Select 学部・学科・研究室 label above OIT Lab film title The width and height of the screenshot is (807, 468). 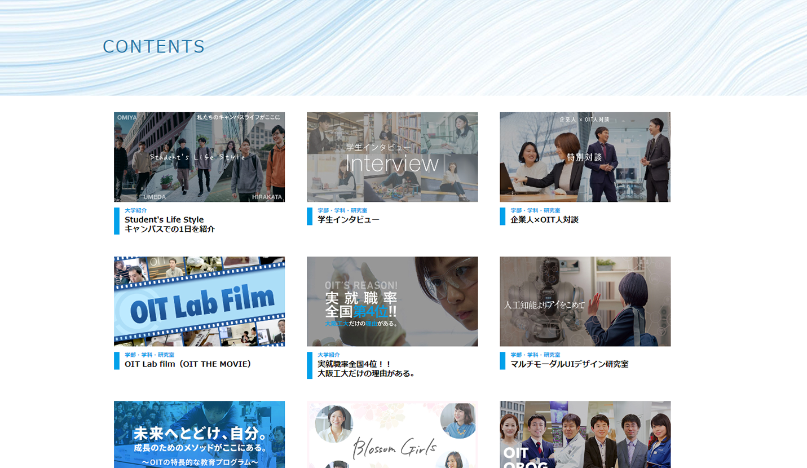tap(149, 355)
